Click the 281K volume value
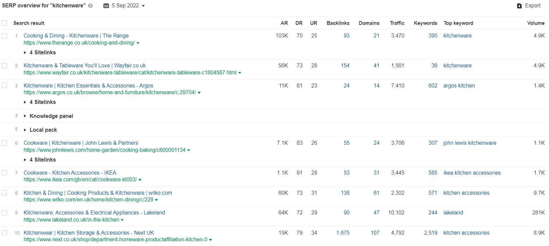This screenshot has height=246, width=549. (538, 213)
